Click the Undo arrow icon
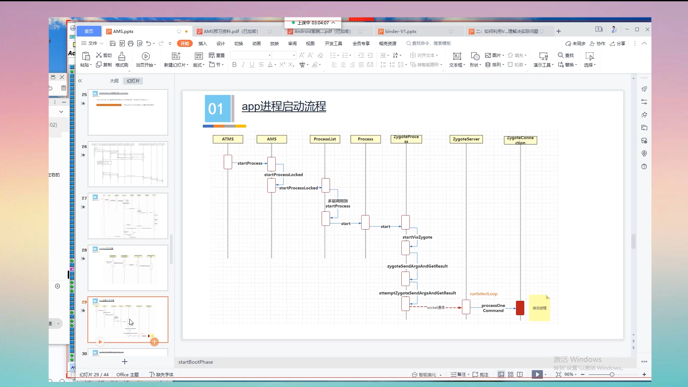 [x=148, y=43]
